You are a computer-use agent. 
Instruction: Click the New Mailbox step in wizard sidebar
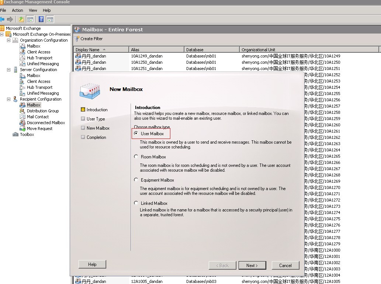click(98, 128)
